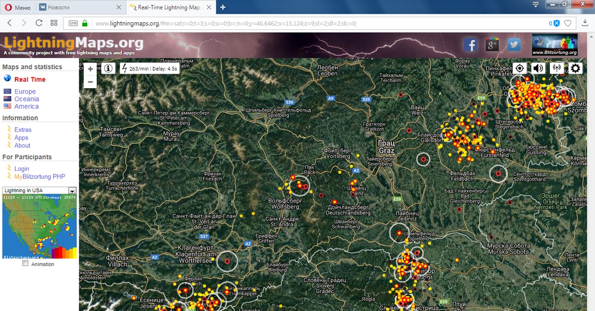Open the Facebook page icon
The image size is (595, 311).
(471, 45)
